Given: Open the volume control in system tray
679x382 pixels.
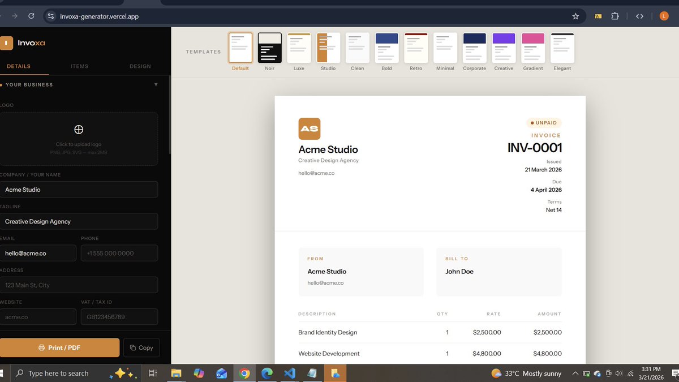Looking at the screenshot, I should [x=618, y=374].
